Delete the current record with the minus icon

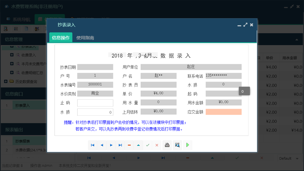click(129, 145)
